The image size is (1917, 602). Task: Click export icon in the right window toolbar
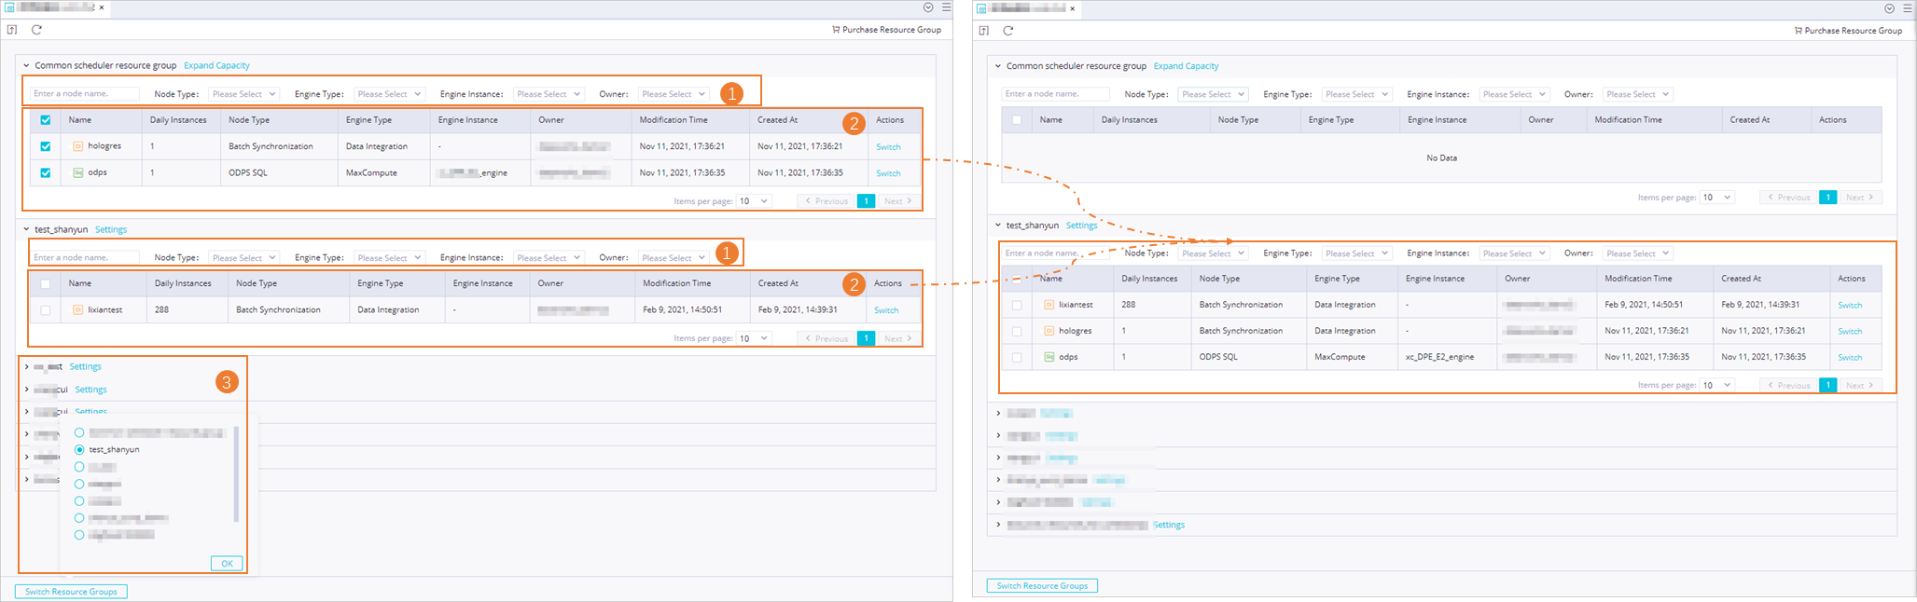click(983, 31)
